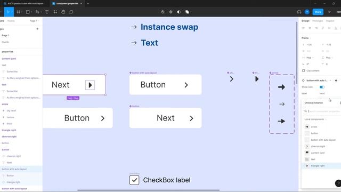Click the checkbox next to CheckBox label

[134, 180]
